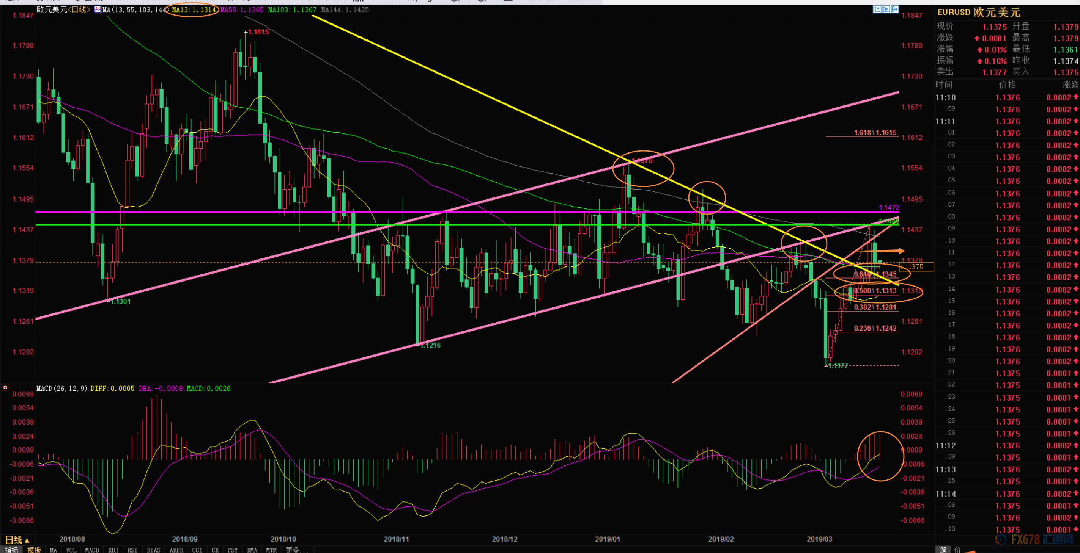
Task: Select the MA indicator tab
Action: pos(53,550)
